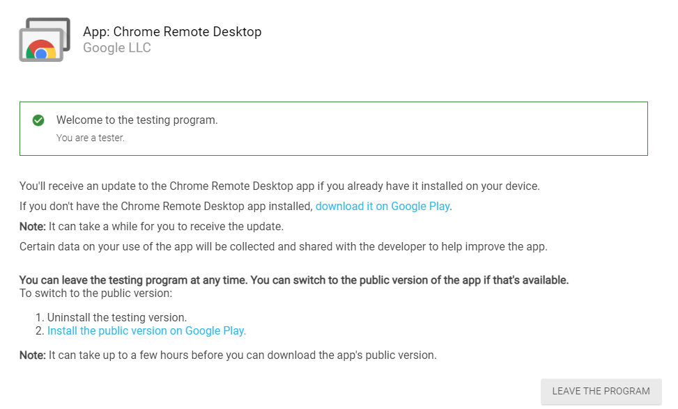This screenshot has height=409, width=678.
Task: Click the green checkmark success icon
Action: [38, 120]
